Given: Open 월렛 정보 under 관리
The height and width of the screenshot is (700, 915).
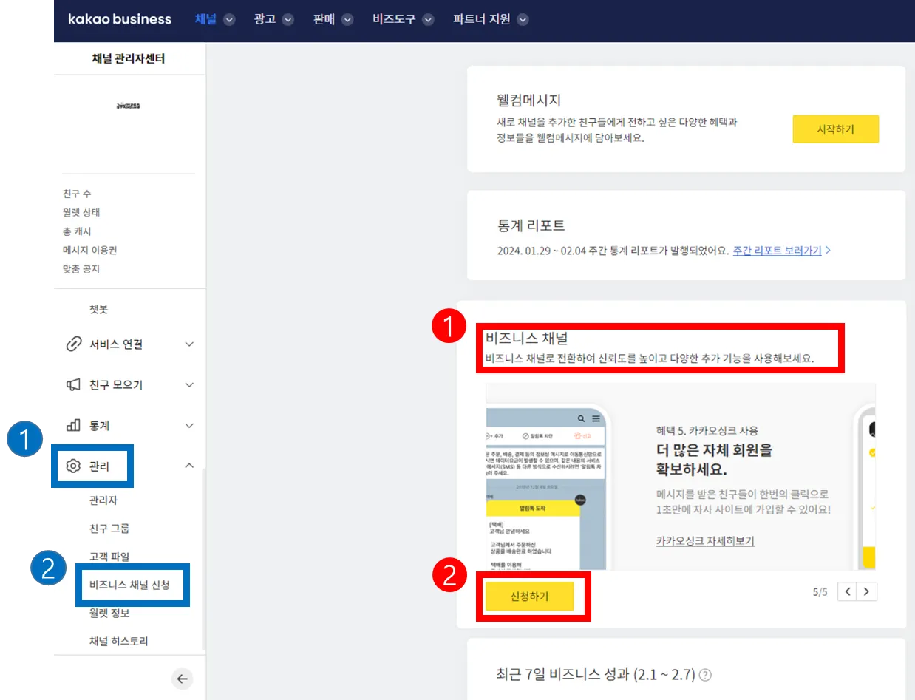Looking at the screenshot, I should (109, 613).
